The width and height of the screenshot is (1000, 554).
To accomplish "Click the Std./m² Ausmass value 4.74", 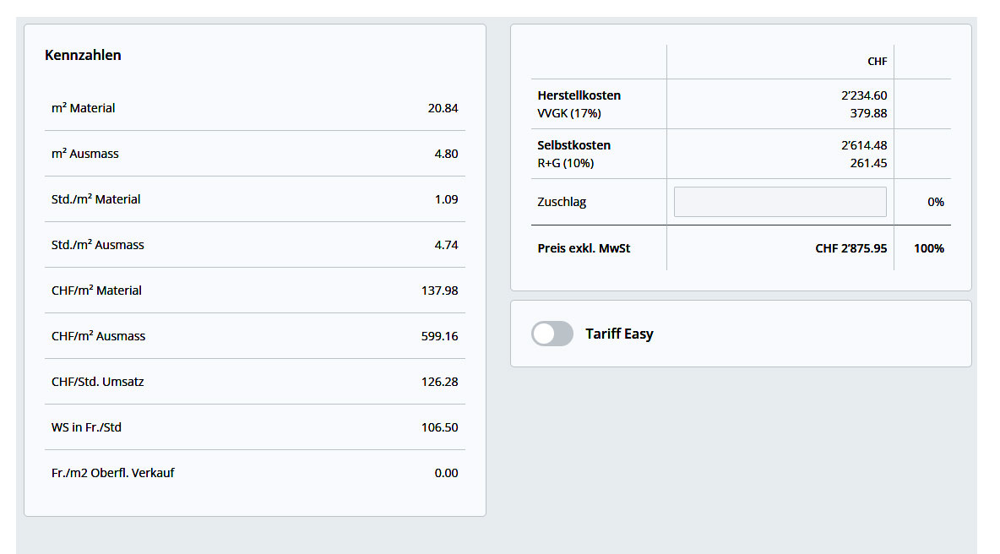I will pyautogui.click(x=446, y=245).
